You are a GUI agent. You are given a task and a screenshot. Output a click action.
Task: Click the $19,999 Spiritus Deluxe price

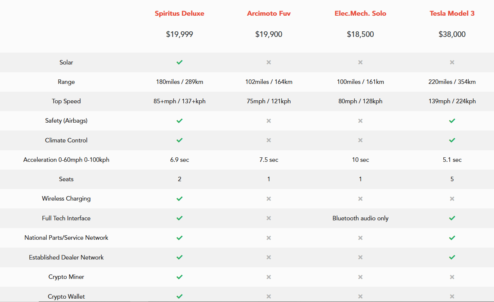[180, 34]
